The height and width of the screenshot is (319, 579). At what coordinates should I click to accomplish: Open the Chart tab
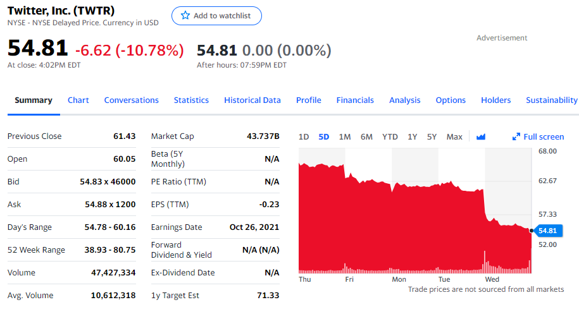(x=78, y=100)
